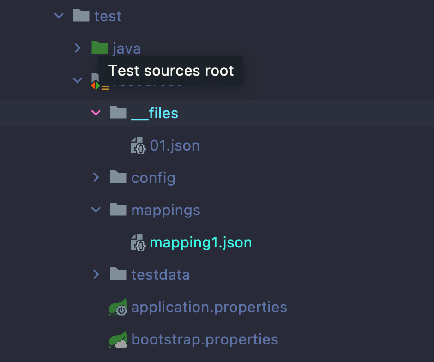Select the bootstrap.properties file name

tap(205, 340)
